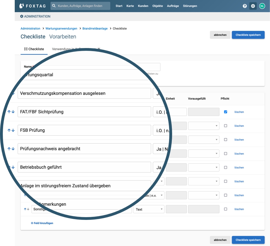The height and width of the screenshot is (246, 270).
Task: Open Wartungsanwendungen breadcrumb link
Action: click(61, 29)
